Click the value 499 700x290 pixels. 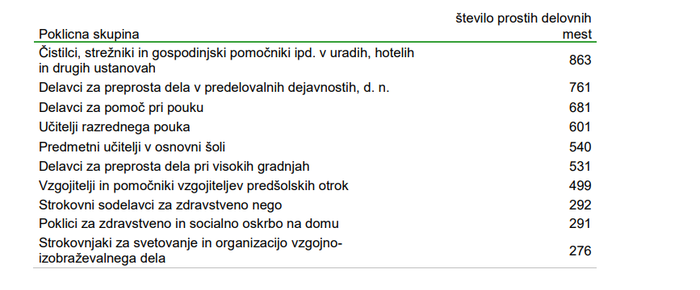pyautogui.click(x=580, y=186)
